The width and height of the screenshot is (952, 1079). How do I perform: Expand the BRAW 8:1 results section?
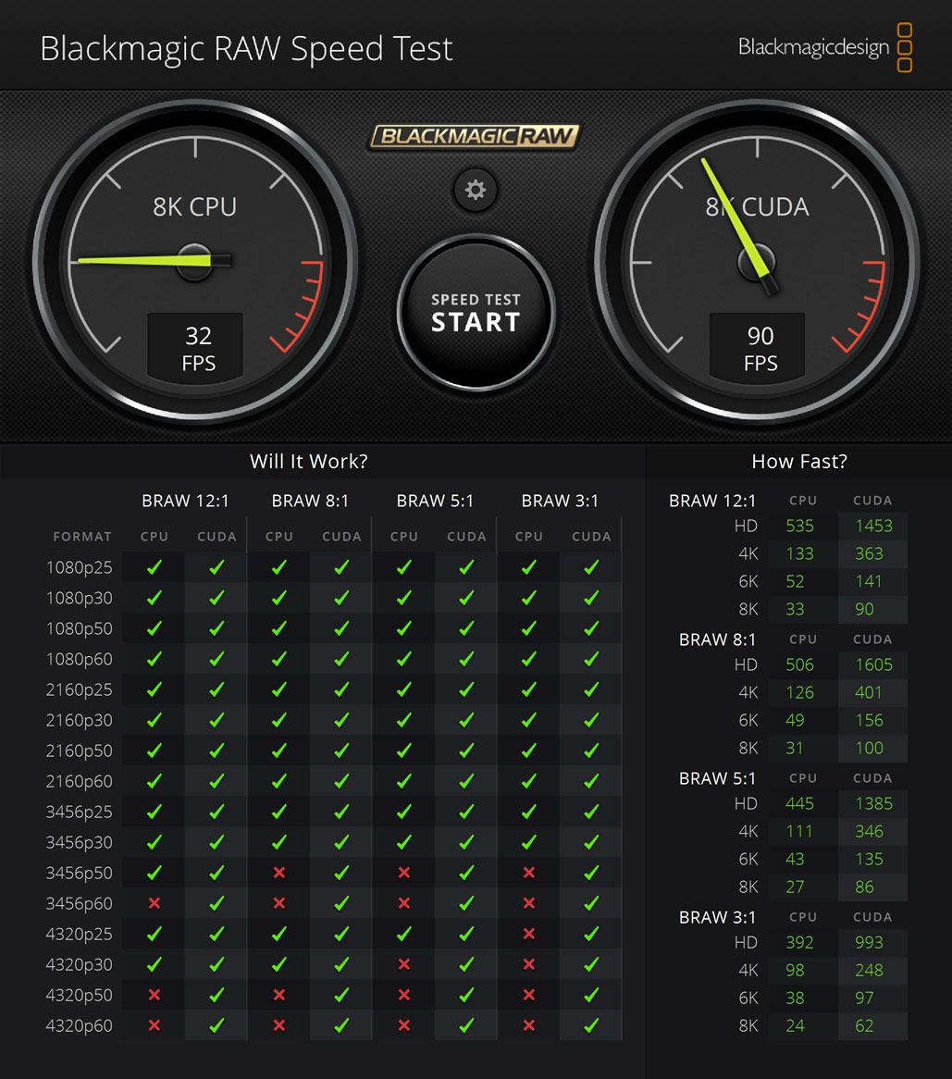717,639
